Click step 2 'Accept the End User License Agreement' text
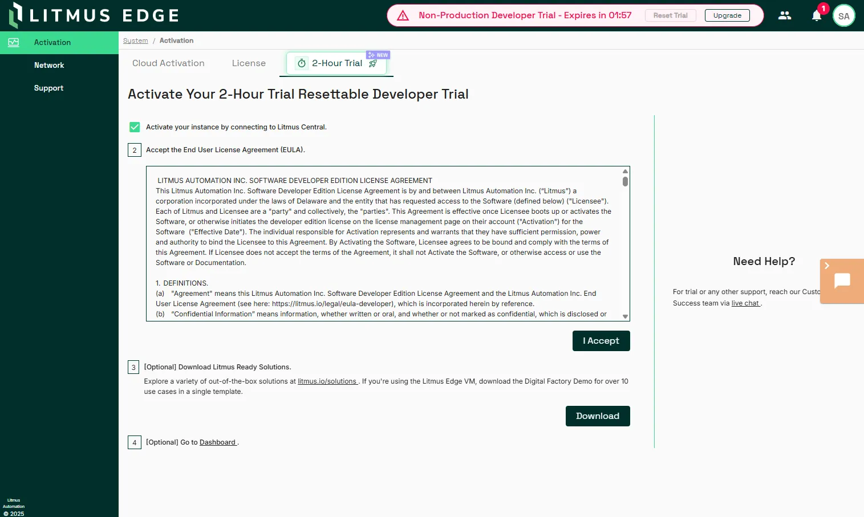The width and height of the screenshot is (864, 517). coord(225,150)
